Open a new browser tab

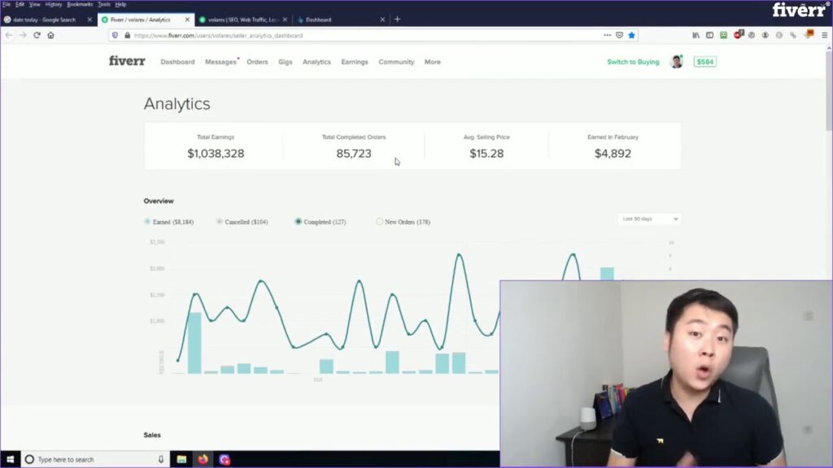coord(397,19)
